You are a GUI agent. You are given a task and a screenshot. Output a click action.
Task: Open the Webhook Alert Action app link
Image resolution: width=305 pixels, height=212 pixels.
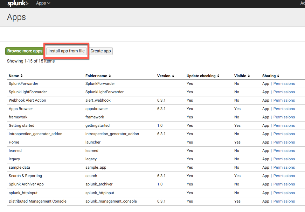pos(27,100)
